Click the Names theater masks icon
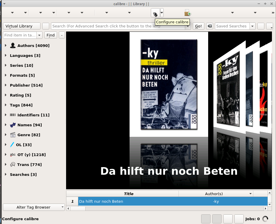 (13, 125)
